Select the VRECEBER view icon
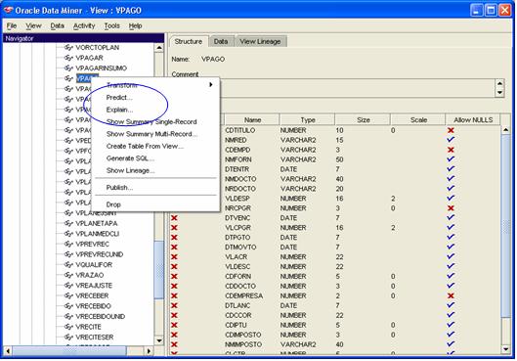Screen dimensions: 517x361 (x=68, y=295)
